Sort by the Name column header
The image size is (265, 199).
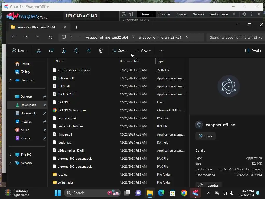60,61
